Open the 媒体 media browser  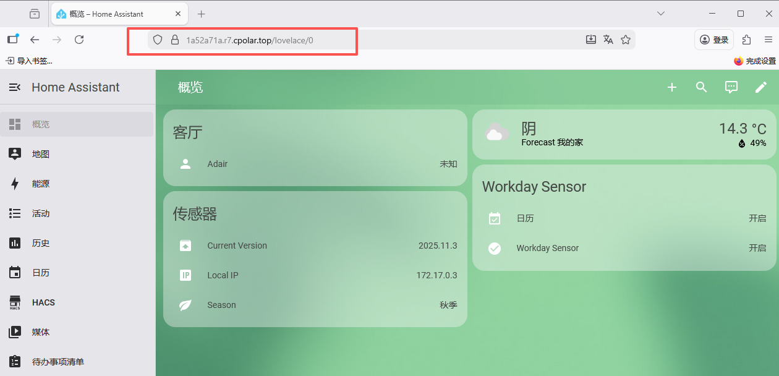point(77,332)
